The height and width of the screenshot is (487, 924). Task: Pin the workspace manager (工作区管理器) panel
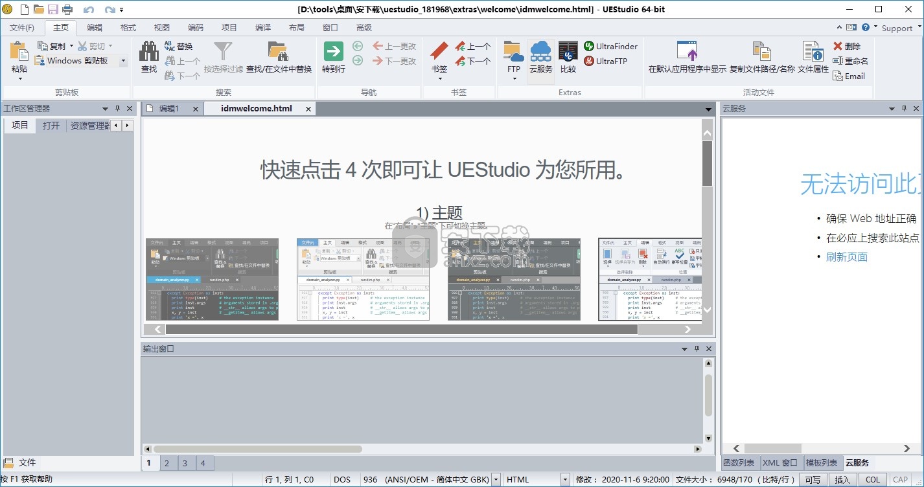117,109
